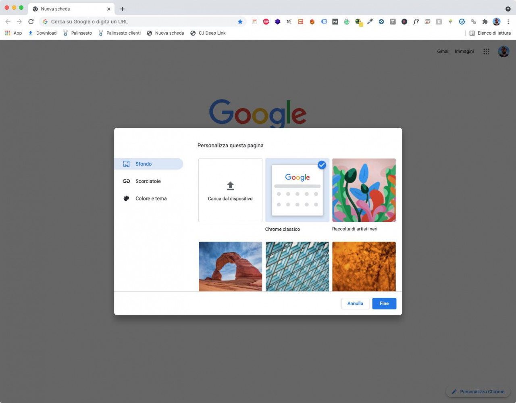Click the color picker eyedropper extension
The image size is (516, 403).
pos(370,22)
